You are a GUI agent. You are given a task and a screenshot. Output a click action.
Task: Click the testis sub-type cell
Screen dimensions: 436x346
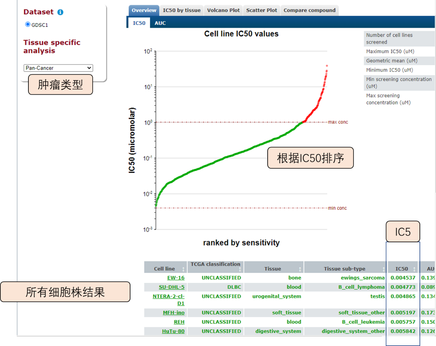tap(377, 296)
